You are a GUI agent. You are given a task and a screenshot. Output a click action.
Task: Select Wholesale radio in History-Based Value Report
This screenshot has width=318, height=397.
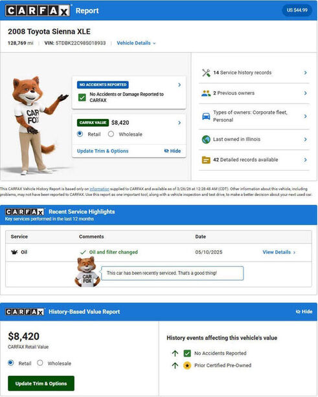[40, 363]
